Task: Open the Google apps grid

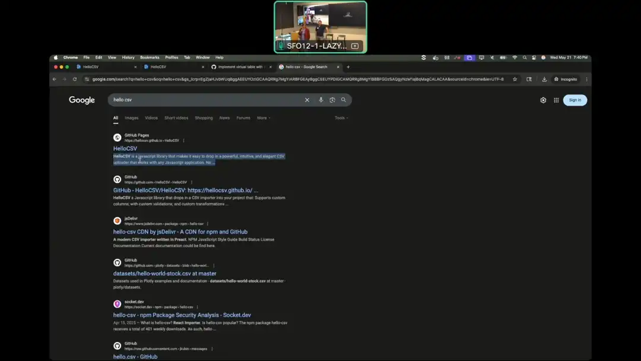Action: [556, 100]
